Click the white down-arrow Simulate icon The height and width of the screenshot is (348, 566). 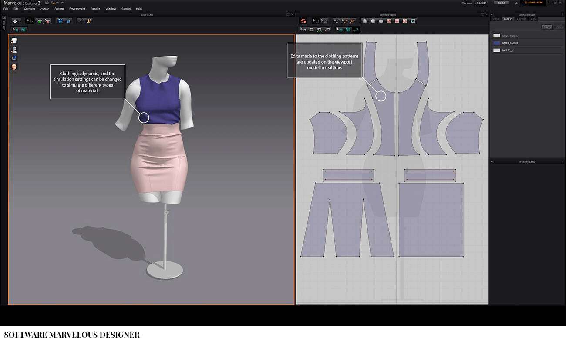tap(15, 21)
